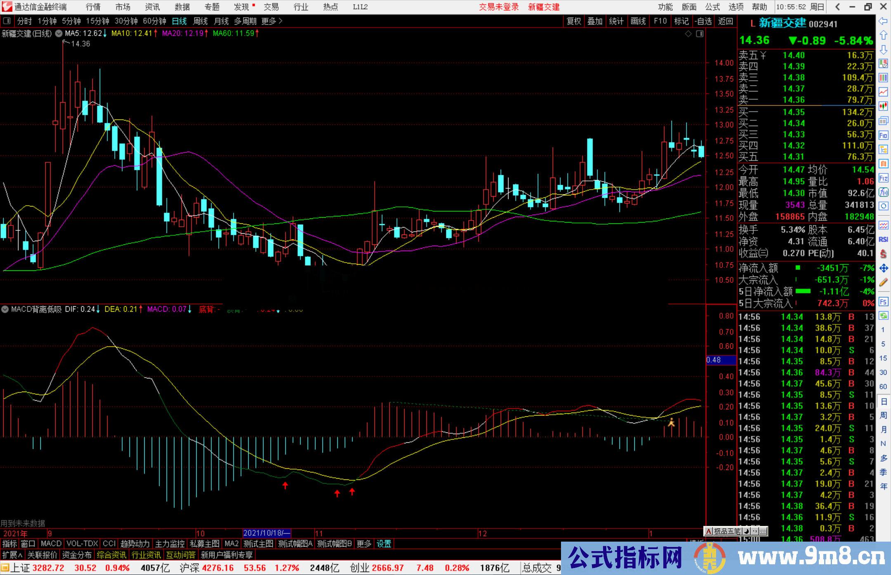
Task: Toggle 叠加 stock overlay
Action: coord(595,21)
